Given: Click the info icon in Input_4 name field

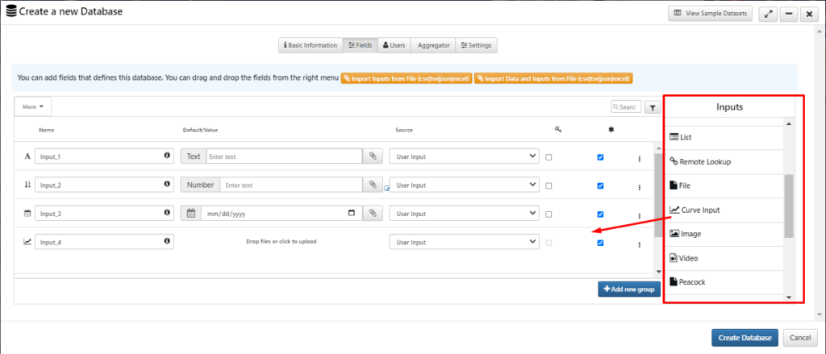Looking at the screenshot, I should [167, 241].
